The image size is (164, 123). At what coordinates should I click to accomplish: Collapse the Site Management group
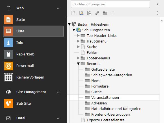[58, 92]
